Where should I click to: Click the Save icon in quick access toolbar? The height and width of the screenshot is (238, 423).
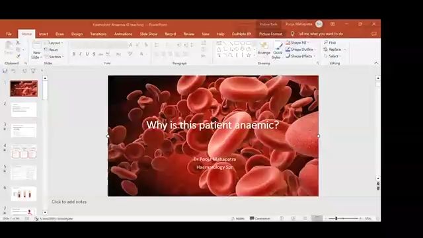[x=5, y=71]
